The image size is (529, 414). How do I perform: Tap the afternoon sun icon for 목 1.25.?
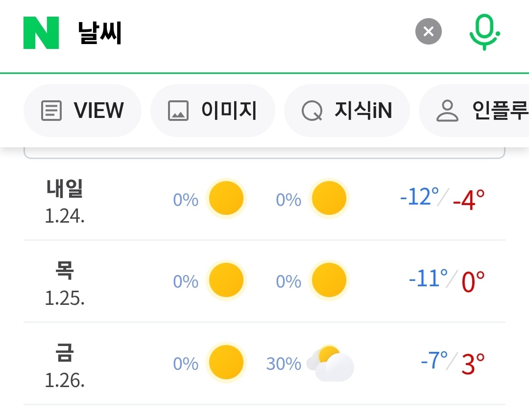click(x=329, y=280)
